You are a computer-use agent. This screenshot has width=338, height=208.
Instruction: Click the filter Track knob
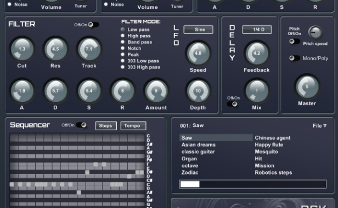click(x=89, y=49)
